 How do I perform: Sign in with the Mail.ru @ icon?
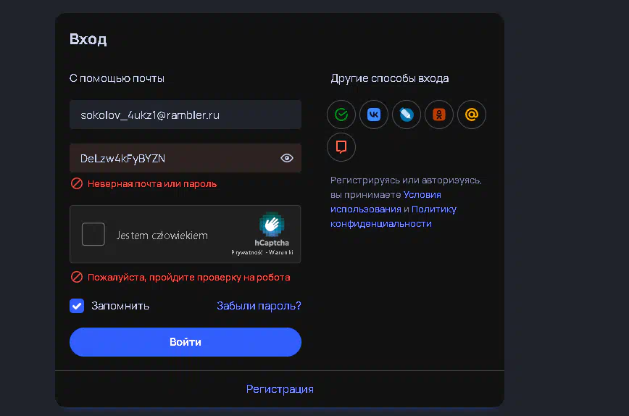(472, 115)
